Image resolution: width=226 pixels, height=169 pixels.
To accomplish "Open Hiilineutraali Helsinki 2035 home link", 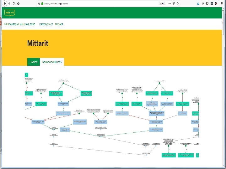I will [x=20, y=24].
